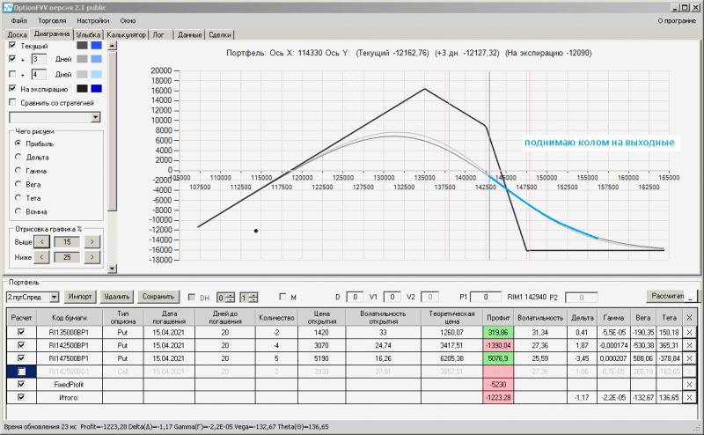
Task: Select the Вомма radio button
Action: (18, 210)
